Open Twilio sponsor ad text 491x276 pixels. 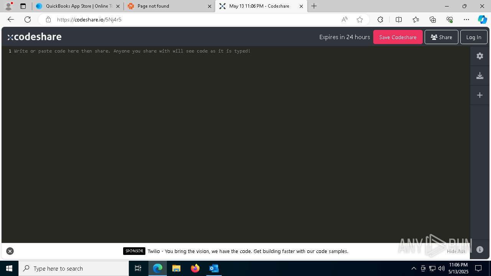(x=248, y=251)
